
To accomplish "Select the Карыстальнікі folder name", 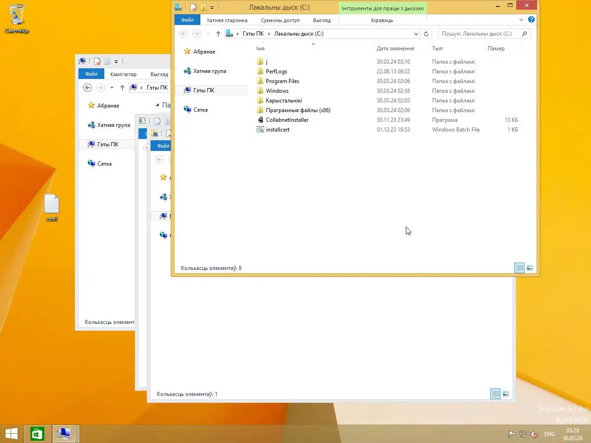I will click(284, 101).
